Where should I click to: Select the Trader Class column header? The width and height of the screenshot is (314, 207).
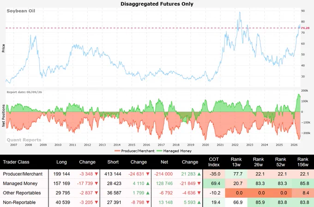point(16,162)
